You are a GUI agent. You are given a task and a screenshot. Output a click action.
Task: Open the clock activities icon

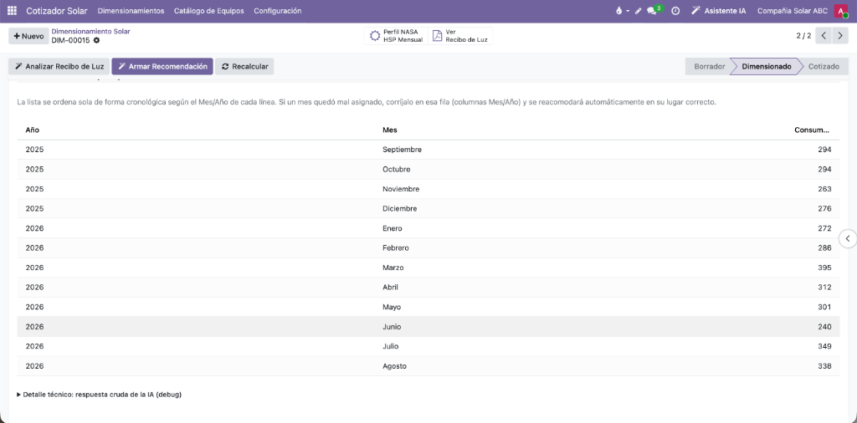[x=675, y=11]
